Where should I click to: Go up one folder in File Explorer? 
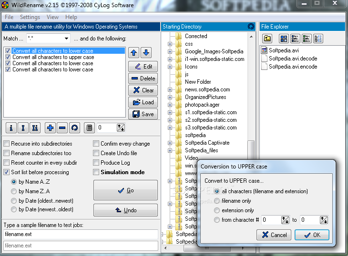click(267, 39)
